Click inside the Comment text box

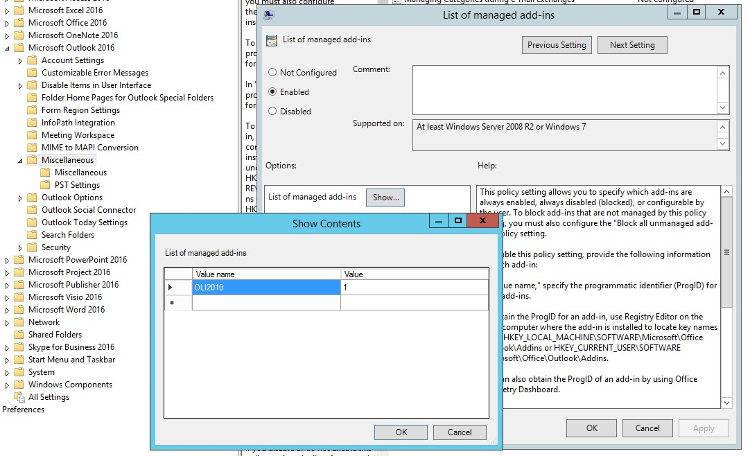point(565,90)
